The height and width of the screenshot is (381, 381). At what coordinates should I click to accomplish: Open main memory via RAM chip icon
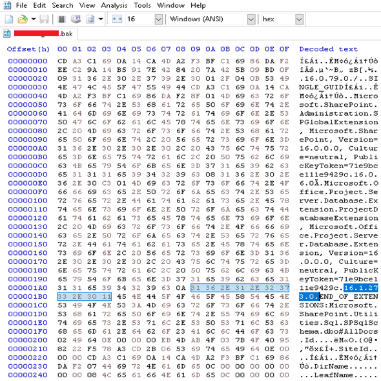pos(62,19)
